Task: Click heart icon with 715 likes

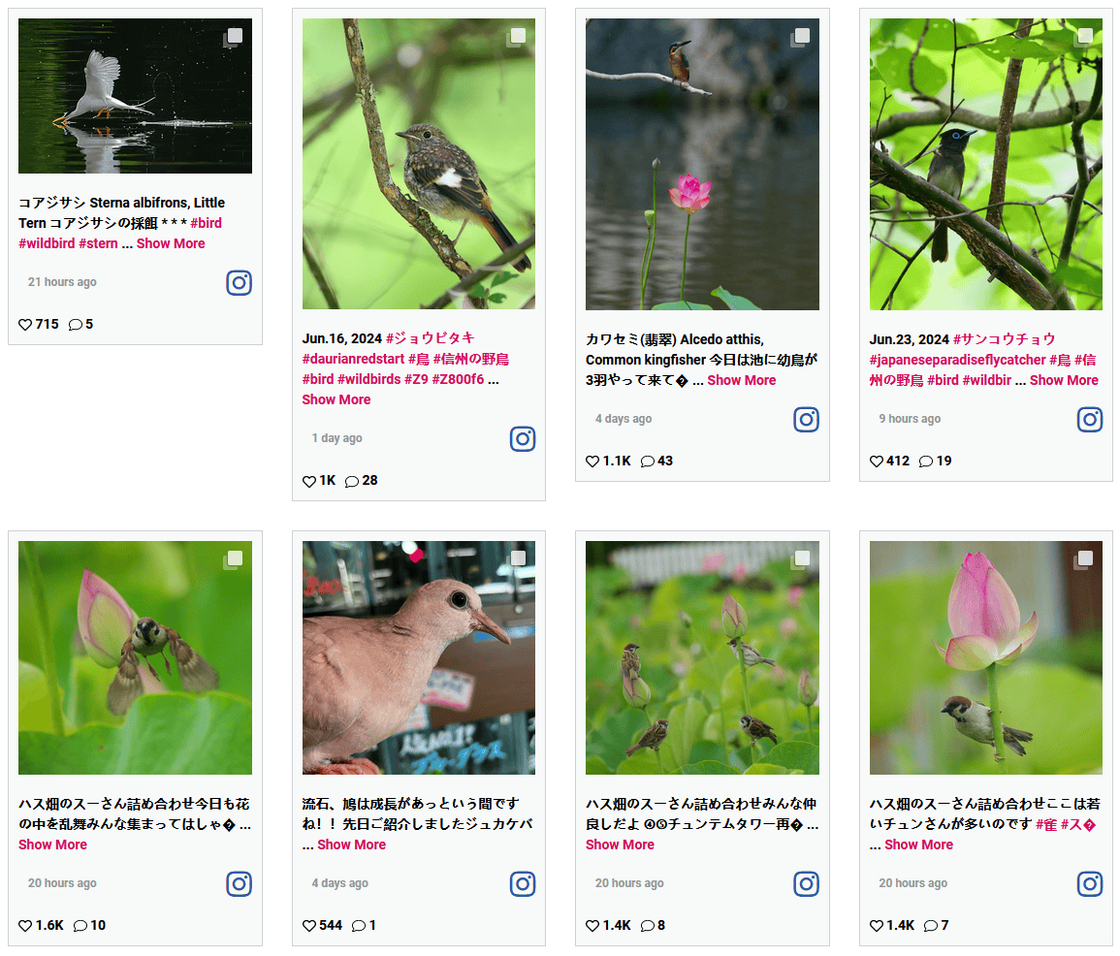Action: click(x=25, y=324)
